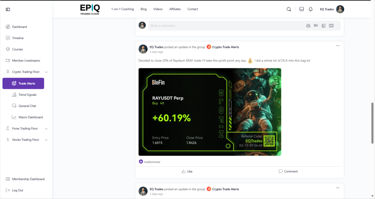Expand the Stocks Trading Floor section
The width and height of the screenshot is (375, 199).
[x=47, y=140]
